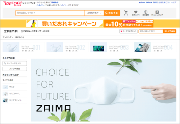The height and width of the screenshot is (124, 180).
Task: Toggle ストアをお気に入り favorite store button
Action: coord(128,31)
